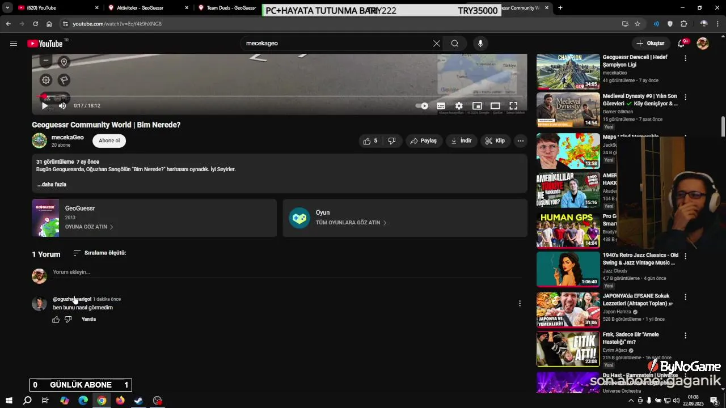726x408 pixels.
Task: Open Microsoft Edge from the taskbar
Action: click(83, 401)
